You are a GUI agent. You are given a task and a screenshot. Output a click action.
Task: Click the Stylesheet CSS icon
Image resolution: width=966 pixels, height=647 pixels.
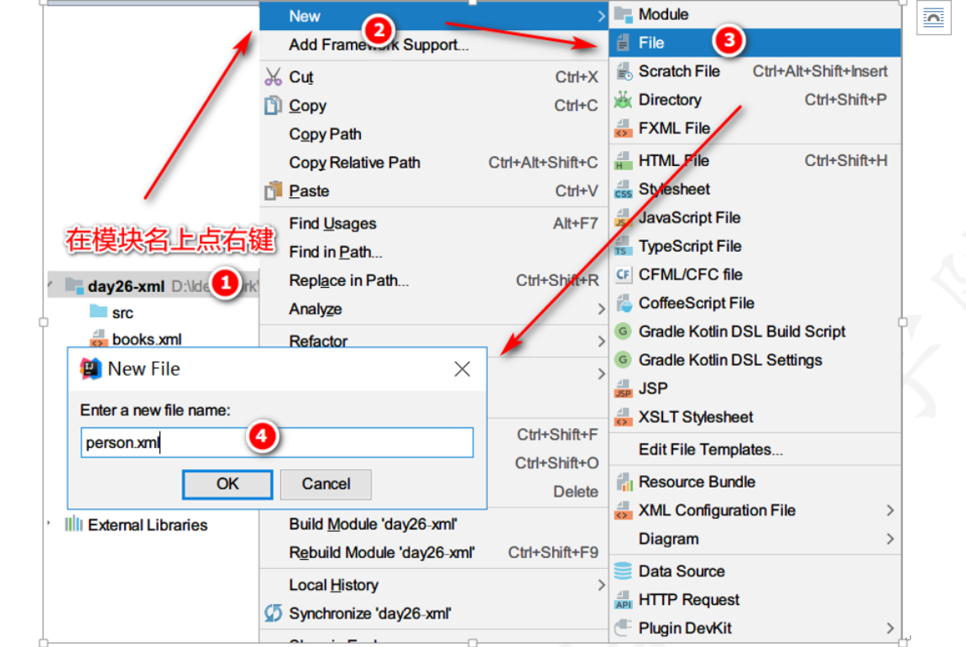coord(623,190)
